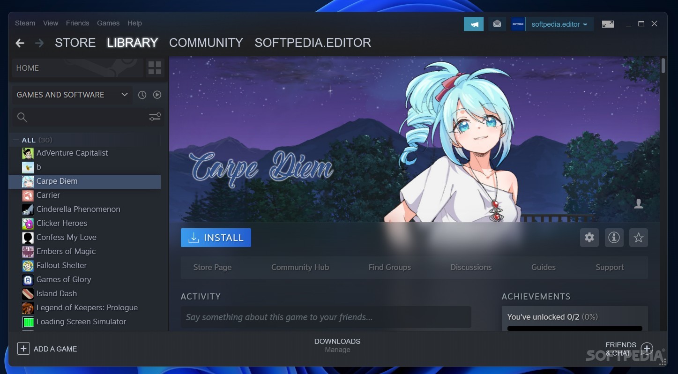Click the achievements progress bar

[574, 328]
